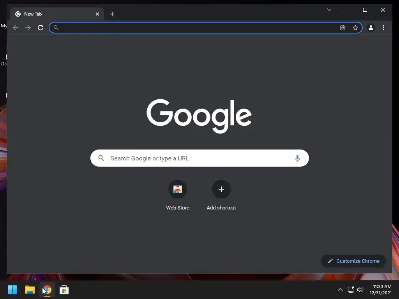Image resolution: width=399 pixels, height=299 pixels.
Task: Close the New Tab tab
Action: click(97, 14)
